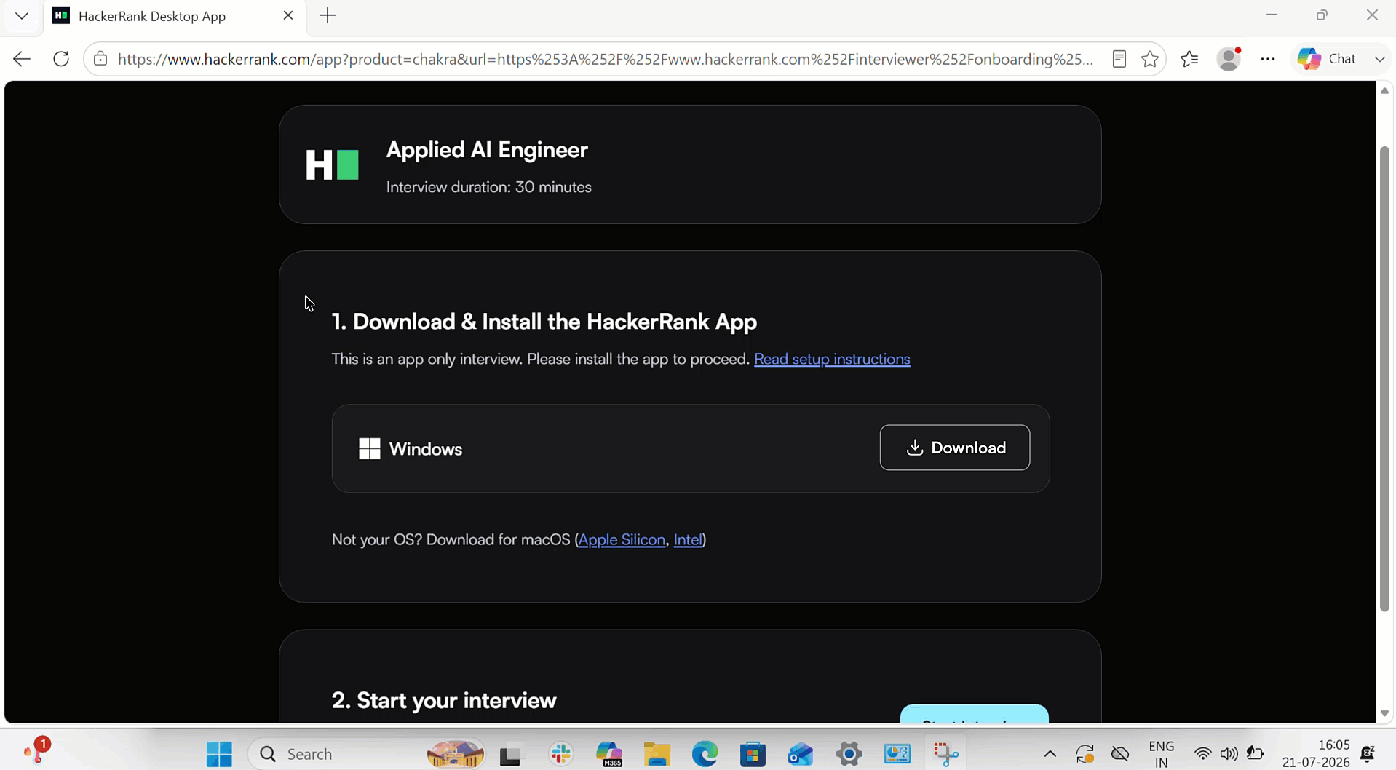Click the scroll up arrow
The width and height of the screenshot is (1396, 770).
click(1384, 90)
